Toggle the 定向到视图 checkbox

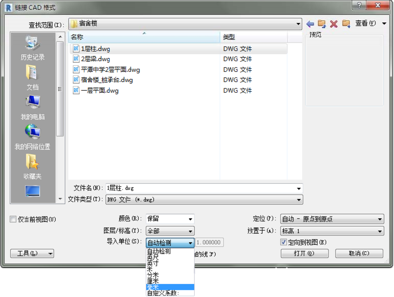(283, 242)
